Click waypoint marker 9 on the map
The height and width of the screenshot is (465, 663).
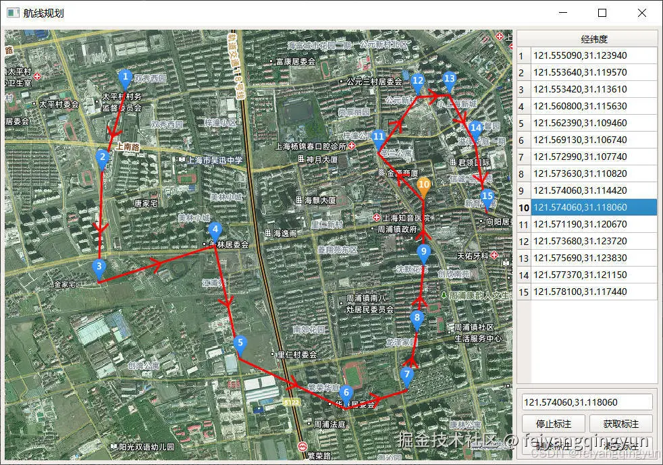[424, 253]
